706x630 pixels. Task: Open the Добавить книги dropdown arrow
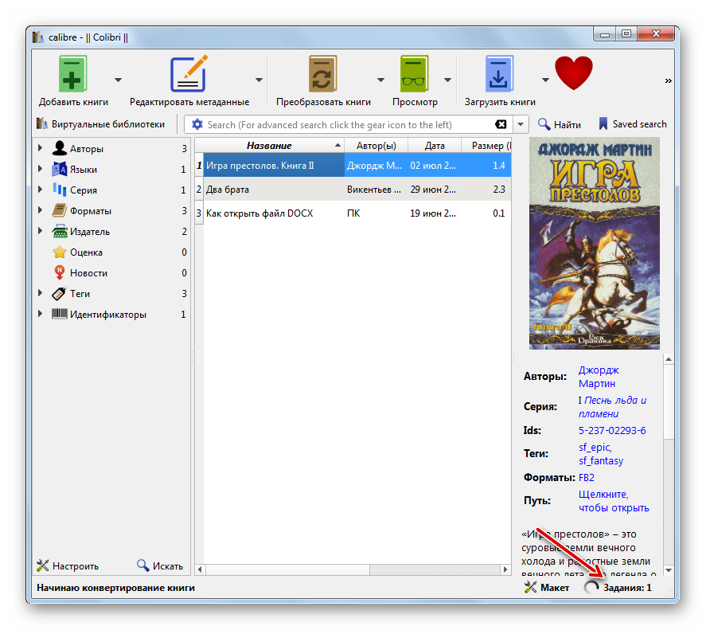118,80
